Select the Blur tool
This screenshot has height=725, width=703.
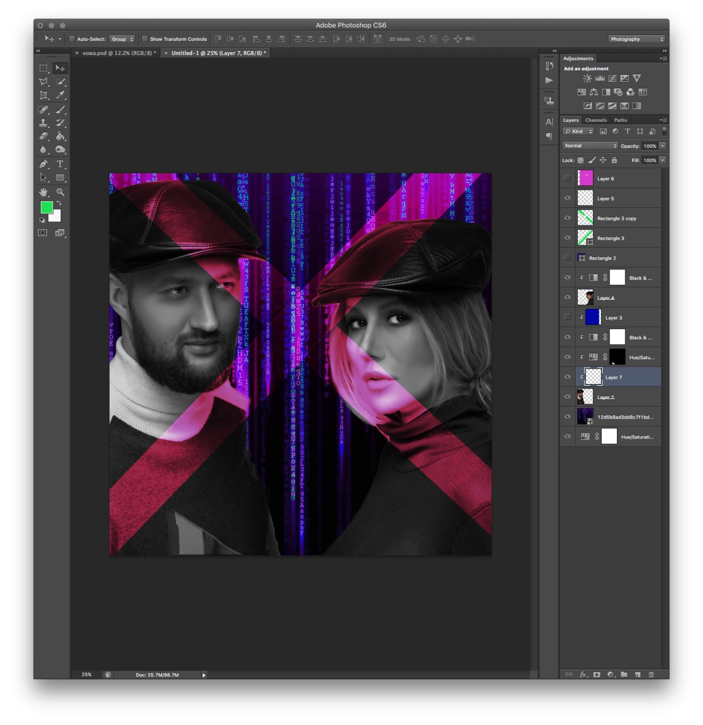(43, 150)
